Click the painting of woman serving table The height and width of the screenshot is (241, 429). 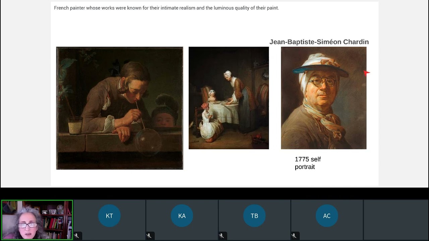[x=229, y=98]
